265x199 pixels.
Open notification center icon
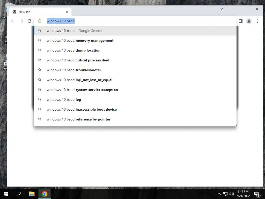tap(257, 194)
